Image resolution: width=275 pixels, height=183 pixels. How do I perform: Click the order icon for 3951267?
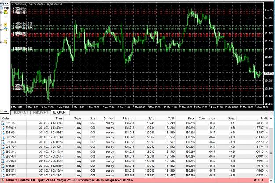[3, 137]
